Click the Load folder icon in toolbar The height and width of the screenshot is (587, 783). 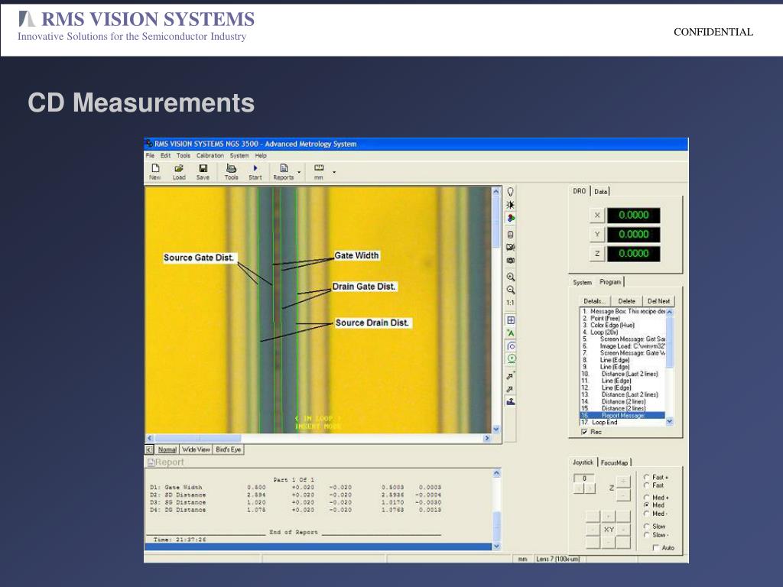(x=179, y=168)
